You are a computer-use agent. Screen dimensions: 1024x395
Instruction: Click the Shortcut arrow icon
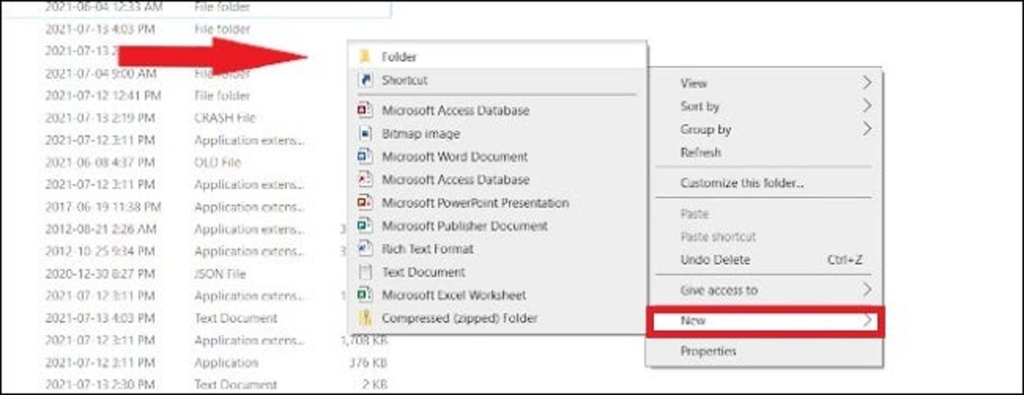[365, 80]
